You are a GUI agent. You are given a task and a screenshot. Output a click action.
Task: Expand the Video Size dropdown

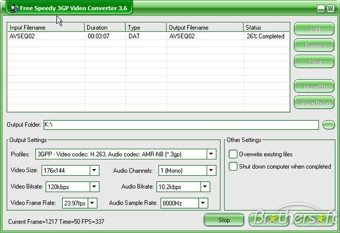[x=94, y=171]
